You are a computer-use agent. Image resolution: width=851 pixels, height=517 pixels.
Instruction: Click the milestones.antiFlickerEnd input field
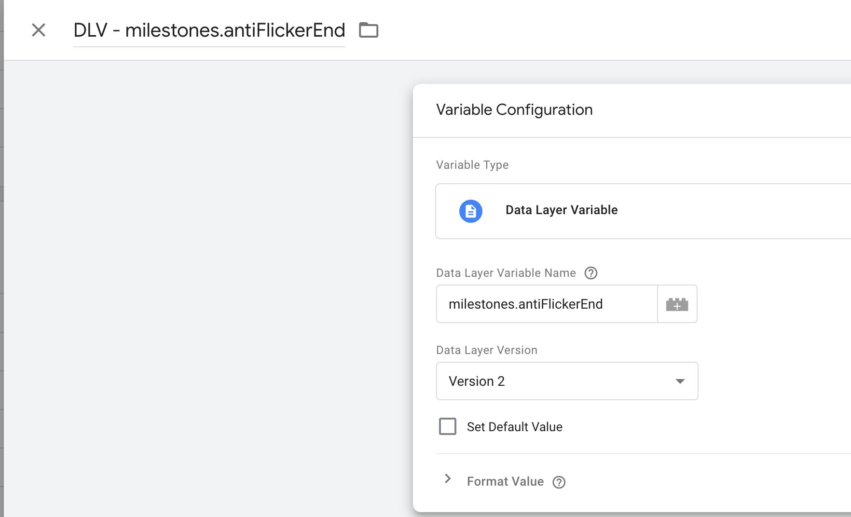(x=547, y=304)
